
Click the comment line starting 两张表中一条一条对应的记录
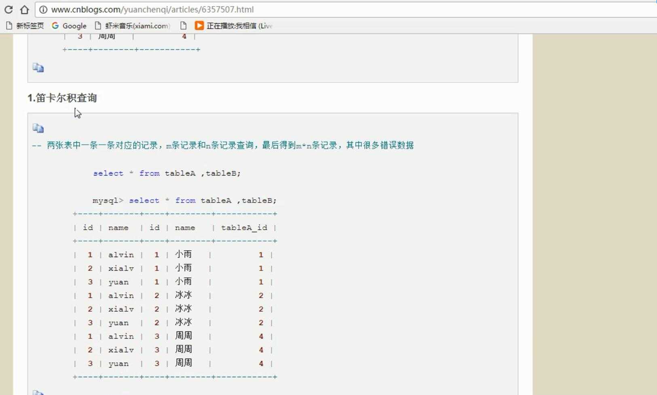click(223, 145)
